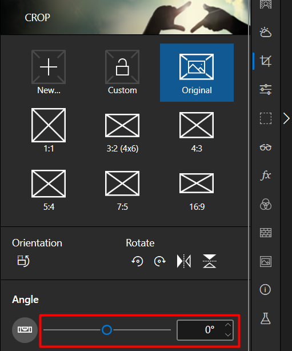292x351 pixels.
Task: Decrease angle with the down arrow
Action: [x=228, y=335]
